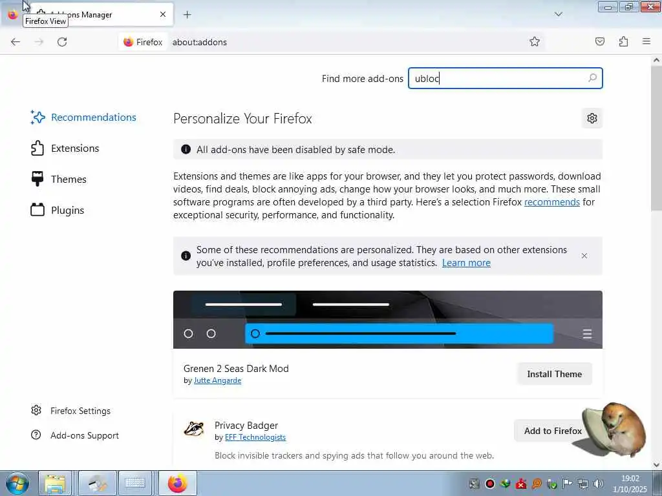662x496 pixels.
Task: Switch to the Themes category
Action: [x=59, y=180]
